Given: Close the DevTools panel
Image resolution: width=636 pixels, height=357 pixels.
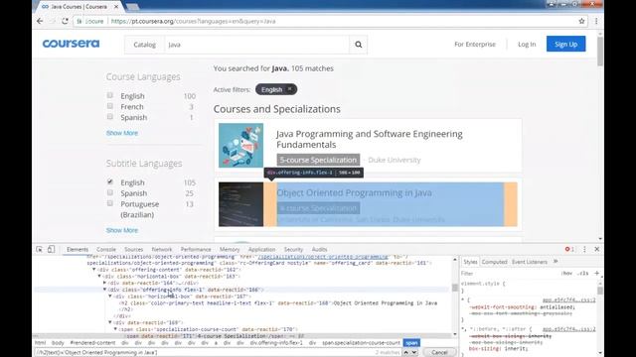Looking at the screenshot, I should 596,249.
